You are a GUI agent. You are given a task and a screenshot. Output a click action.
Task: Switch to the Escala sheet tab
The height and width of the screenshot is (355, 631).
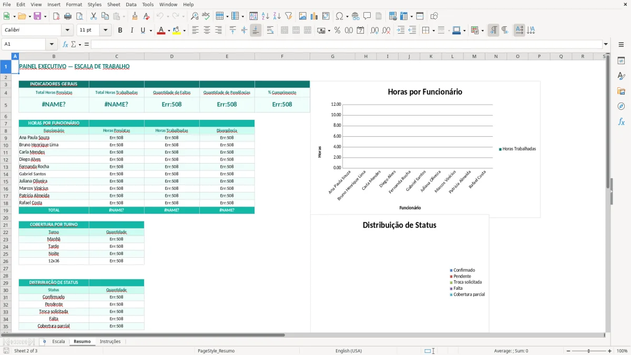point(58,341)
